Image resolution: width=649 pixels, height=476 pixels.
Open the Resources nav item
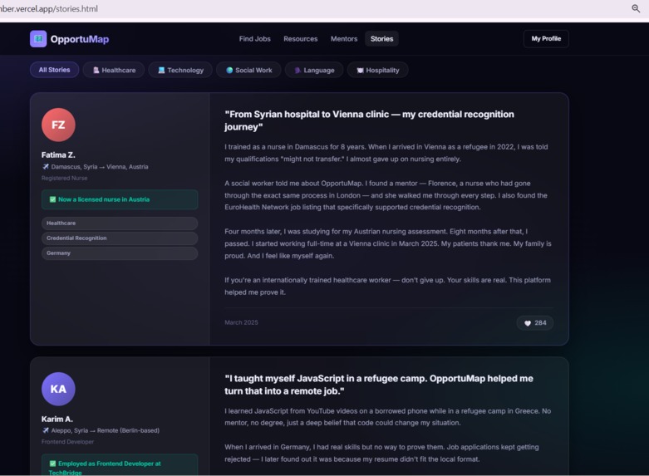coord(301,39)
